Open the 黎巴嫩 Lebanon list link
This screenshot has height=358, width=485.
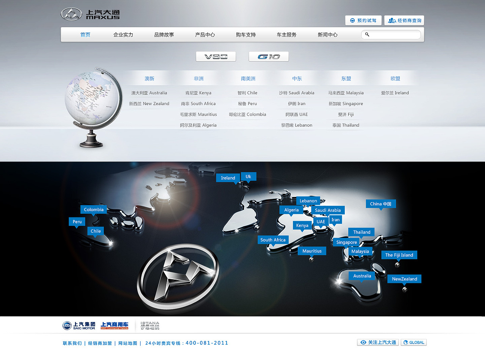click(297, 125)
